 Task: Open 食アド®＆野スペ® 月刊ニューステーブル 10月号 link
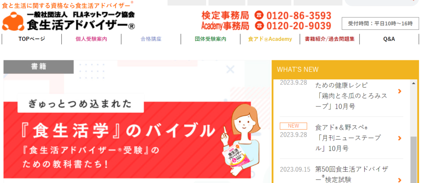(x=349, y=138)
